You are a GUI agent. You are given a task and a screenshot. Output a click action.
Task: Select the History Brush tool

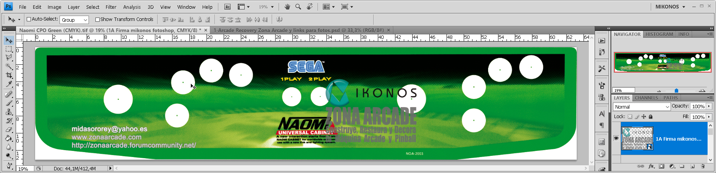tap(9, 121)
